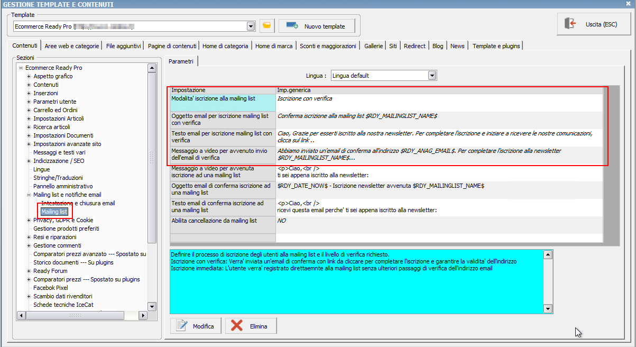Click the tree horizontal scrollbar right arrow

(x=143, y=315)
